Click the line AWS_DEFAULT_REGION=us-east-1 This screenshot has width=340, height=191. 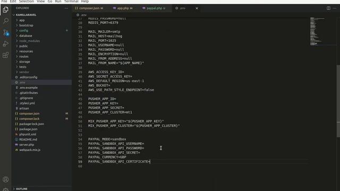pos(116,81)
